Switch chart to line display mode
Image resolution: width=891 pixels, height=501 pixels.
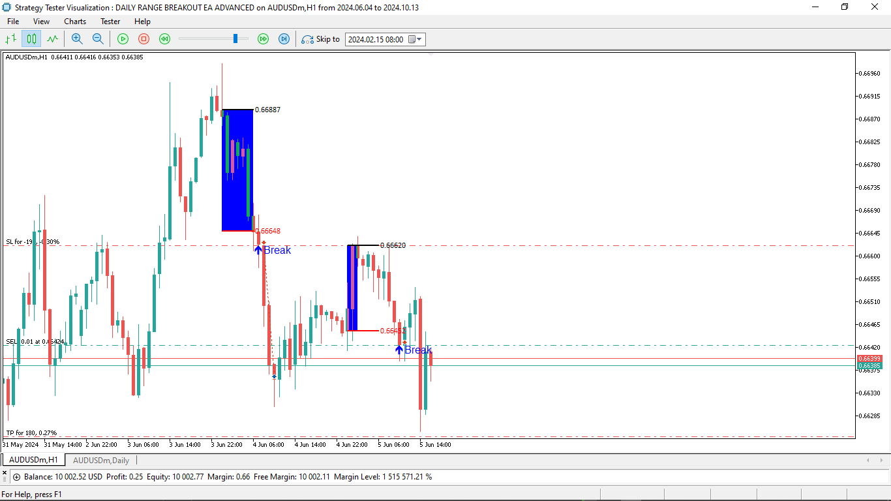pyautogui.click(x=52, y=39)
